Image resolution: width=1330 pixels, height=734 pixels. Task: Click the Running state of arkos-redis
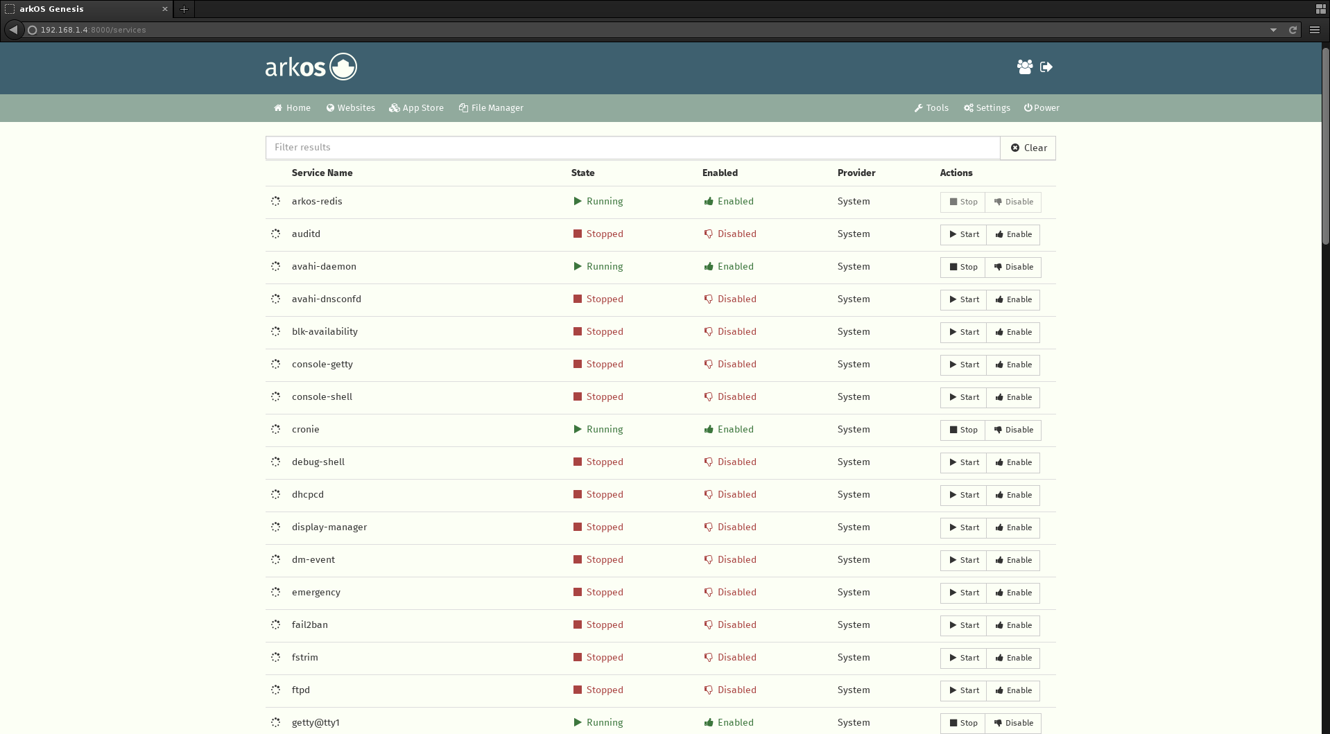[598, 202]
